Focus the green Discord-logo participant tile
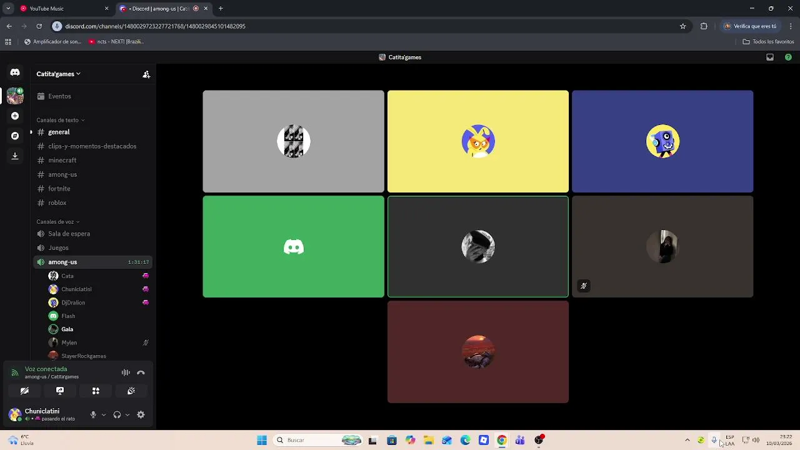Image resolution: width=800 pixels, height=450 pixels. click(x=293, y=247)
